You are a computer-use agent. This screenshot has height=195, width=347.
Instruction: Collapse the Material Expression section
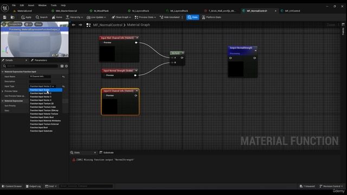pyautogui.click(x=2, y=101)
